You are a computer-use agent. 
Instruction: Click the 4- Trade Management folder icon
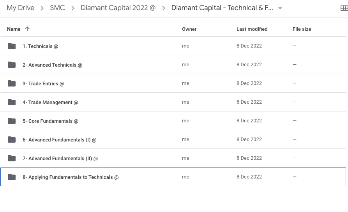(x=12, y=102)
